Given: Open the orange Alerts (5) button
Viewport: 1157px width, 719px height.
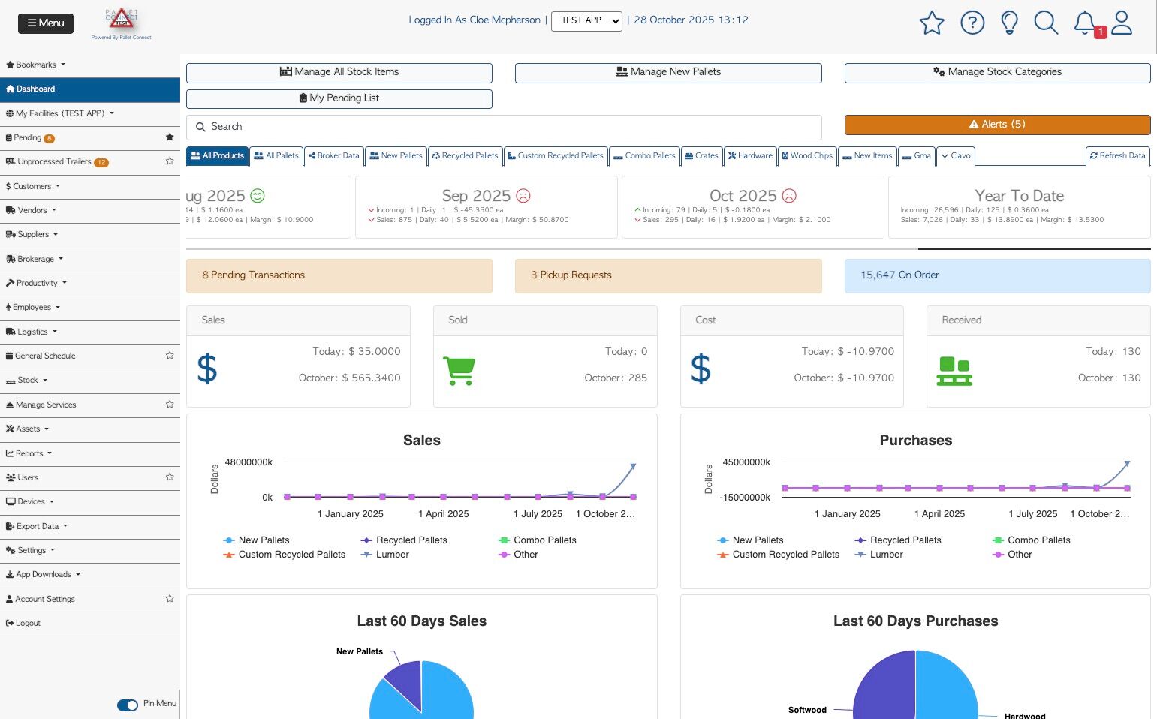Looking at the screenshot, I should point(997,125).
